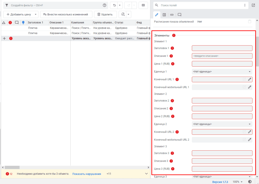Select the link chain tab icon
The height and width of the screenshot is (184, 259).
(172, 15)
